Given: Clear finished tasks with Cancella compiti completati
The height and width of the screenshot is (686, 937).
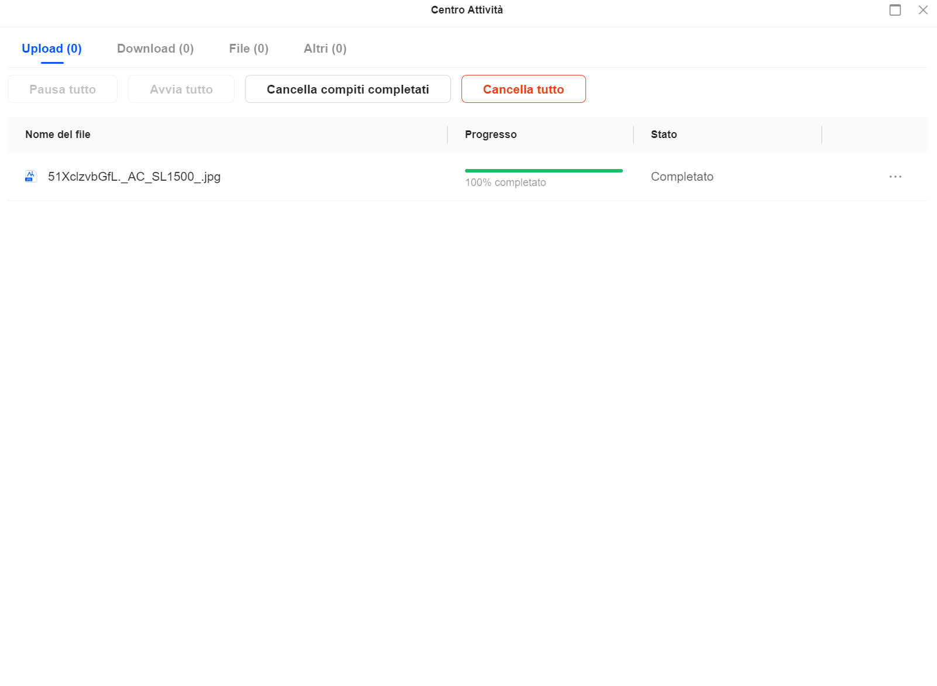Looking at the screenshot, I should click(x=347, y=89).
